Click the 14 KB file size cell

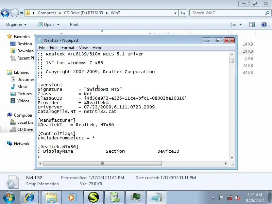(248, 44)
